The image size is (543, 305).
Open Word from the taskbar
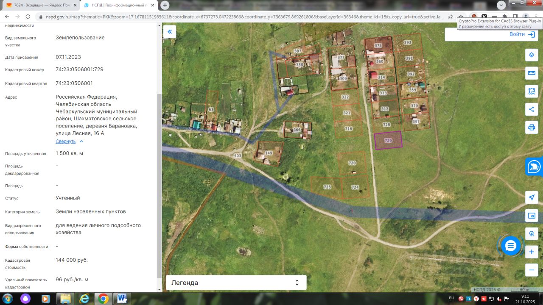pos(122,299)
